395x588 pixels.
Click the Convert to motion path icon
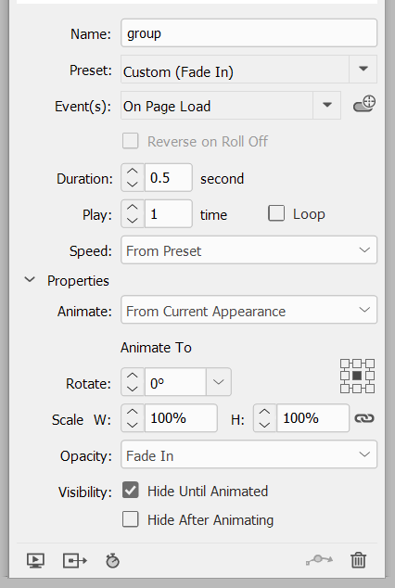319,560
